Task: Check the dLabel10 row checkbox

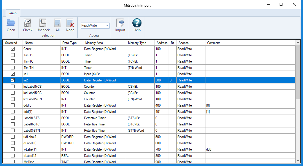Action: [13, 143]
